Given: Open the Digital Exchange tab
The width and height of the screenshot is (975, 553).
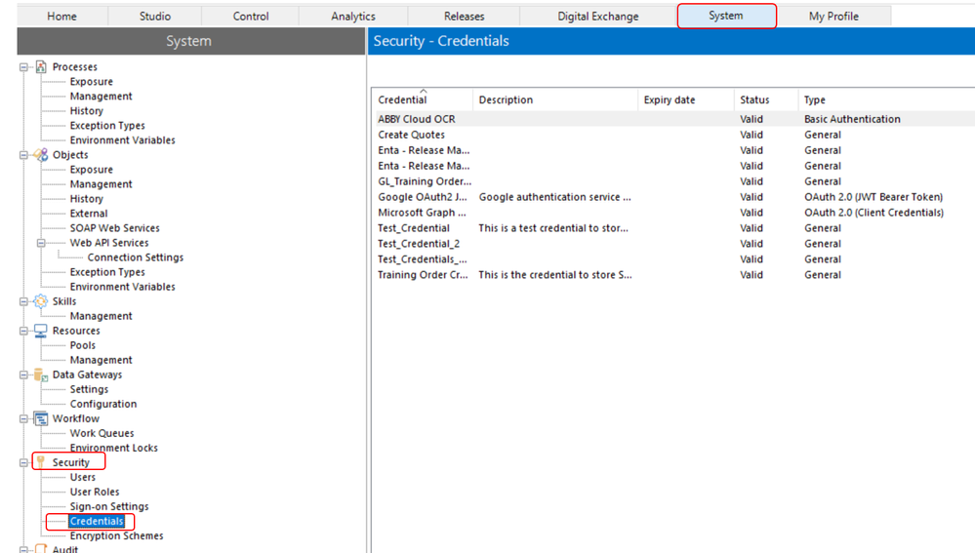Looking at the screenshot, I should click(x=597, y=17).
